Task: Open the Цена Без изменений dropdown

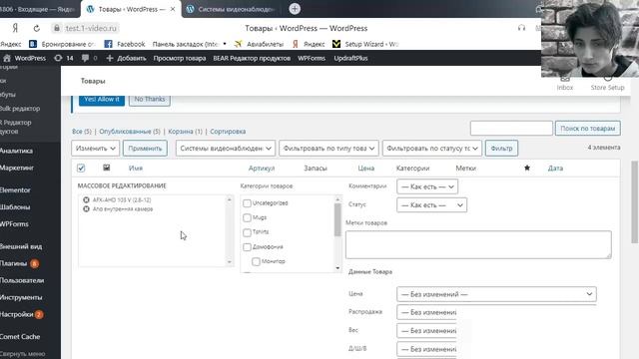Action: point(496,294)
